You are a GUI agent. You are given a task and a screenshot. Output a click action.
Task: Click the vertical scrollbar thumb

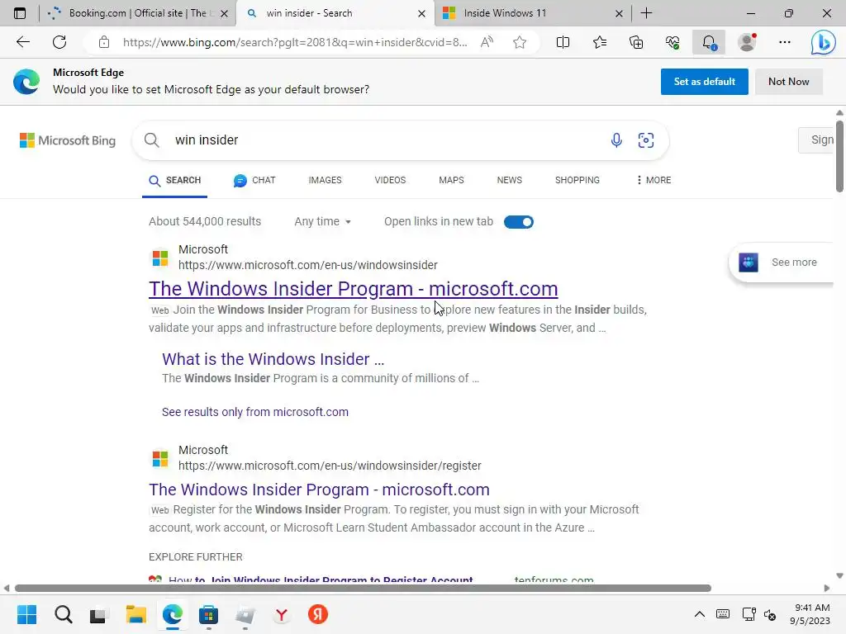click(x=839, y=156)
